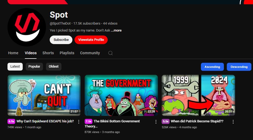Viewport: 253px width, 140px height.
Task: Open title 'The Bikini Bottom Government Theory...'
Action: (x=112, y=124)
